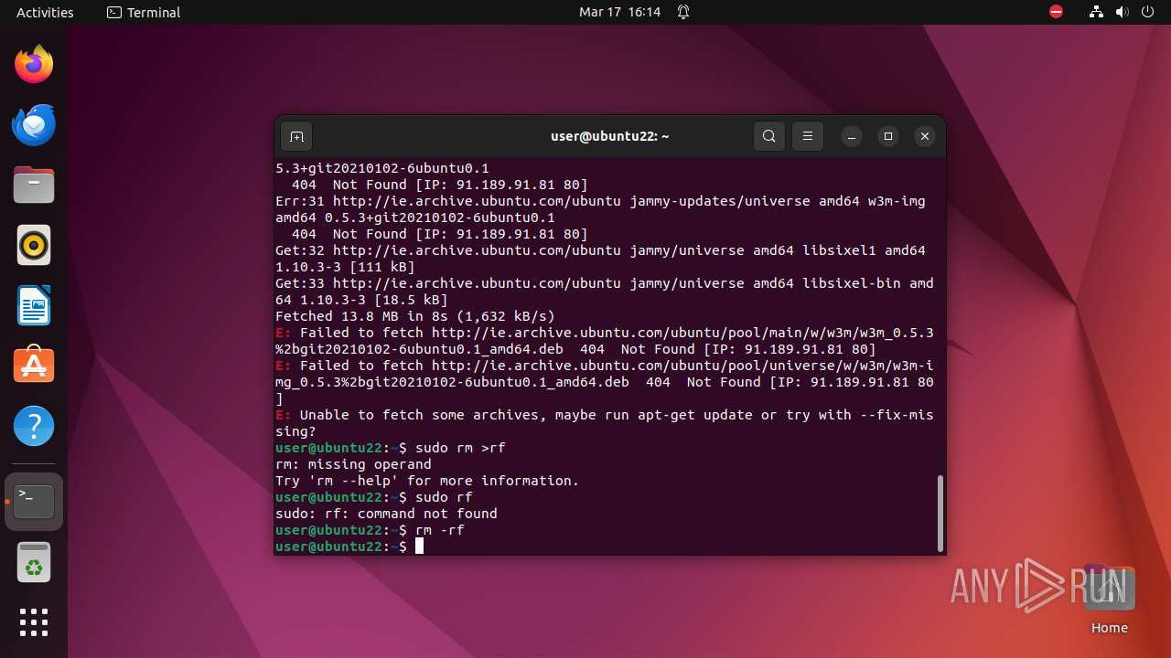Click the 'rm -rf' command text

point(440,530)
